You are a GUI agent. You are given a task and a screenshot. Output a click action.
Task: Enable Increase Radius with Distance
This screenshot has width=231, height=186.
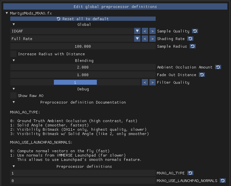pos(13,54)
